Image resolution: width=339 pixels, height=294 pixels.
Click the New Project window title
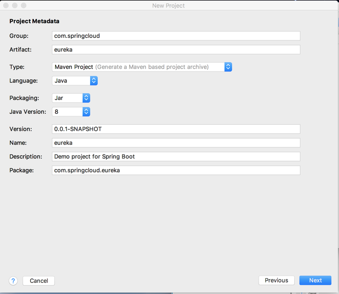coord(169,6)
